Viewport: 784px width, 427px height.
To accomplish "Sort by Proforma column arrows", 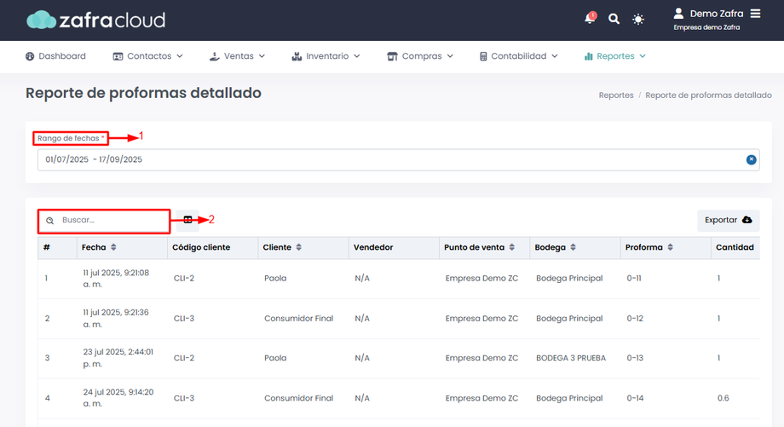I will 670,247.
